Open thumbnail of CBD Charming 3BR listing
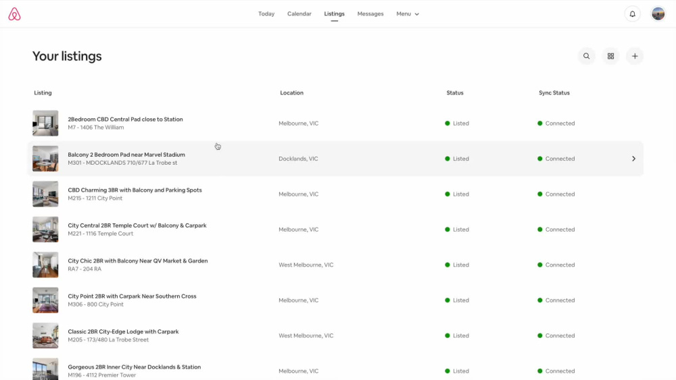The width and height of the screenshot is (676, 380). point(45,194)
